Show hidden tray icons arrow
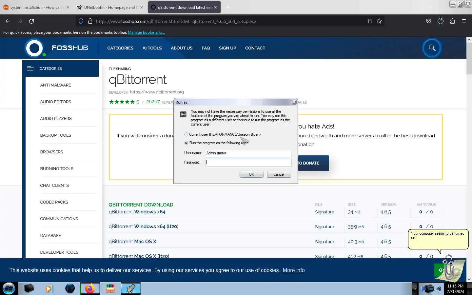Viewport: 472px width, 295px height. pos(415,289)
